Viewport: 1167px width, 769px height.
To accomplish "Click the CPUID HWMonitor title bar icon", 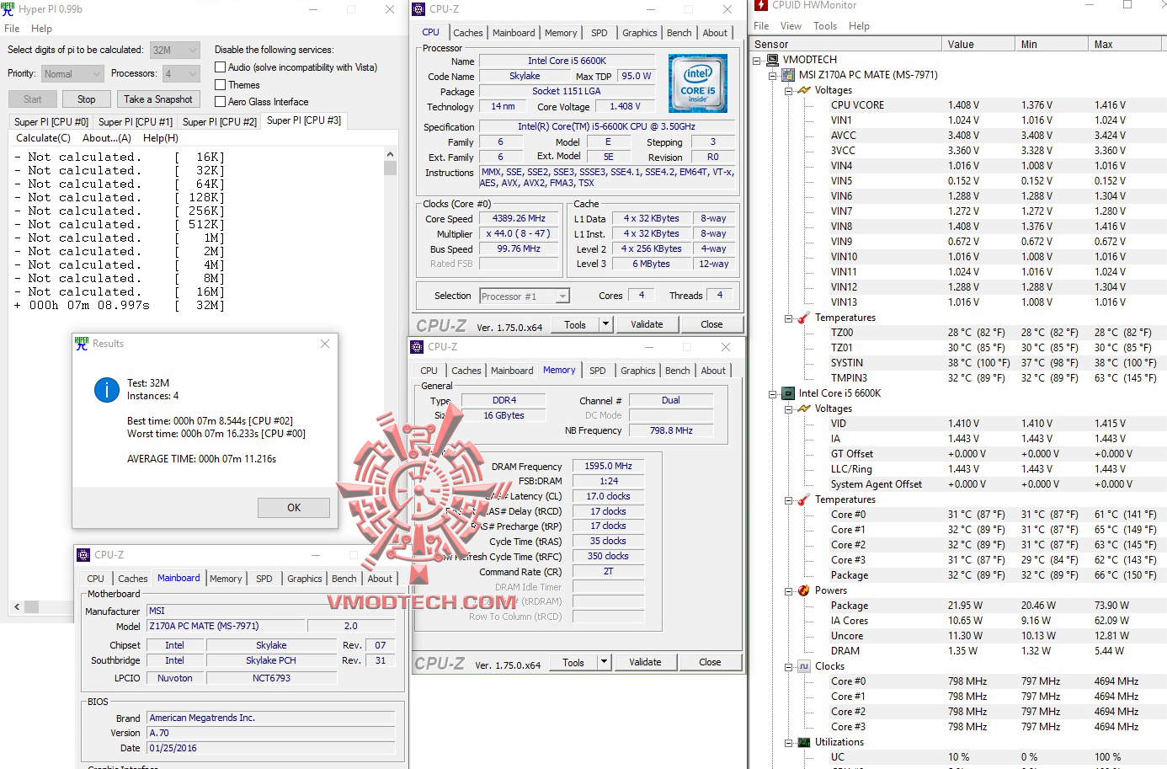I will point(762,5).
